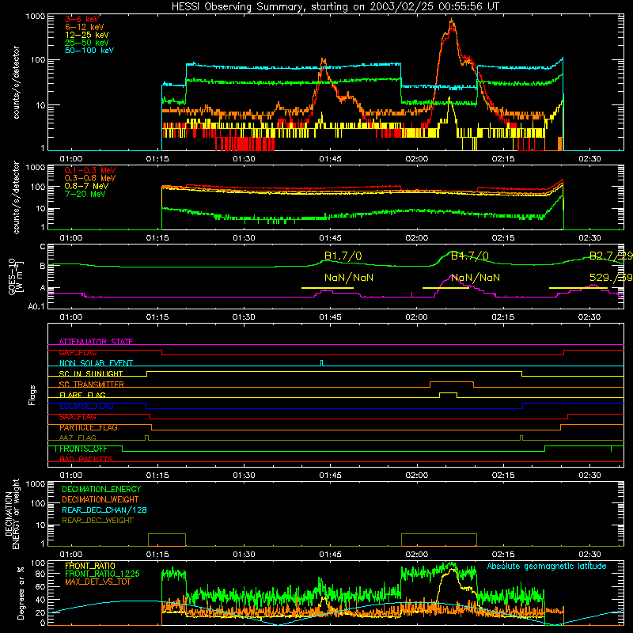Select the GAP_FLAG label
The height and width of the screenshot is (633, 633).
coord(78,352)
